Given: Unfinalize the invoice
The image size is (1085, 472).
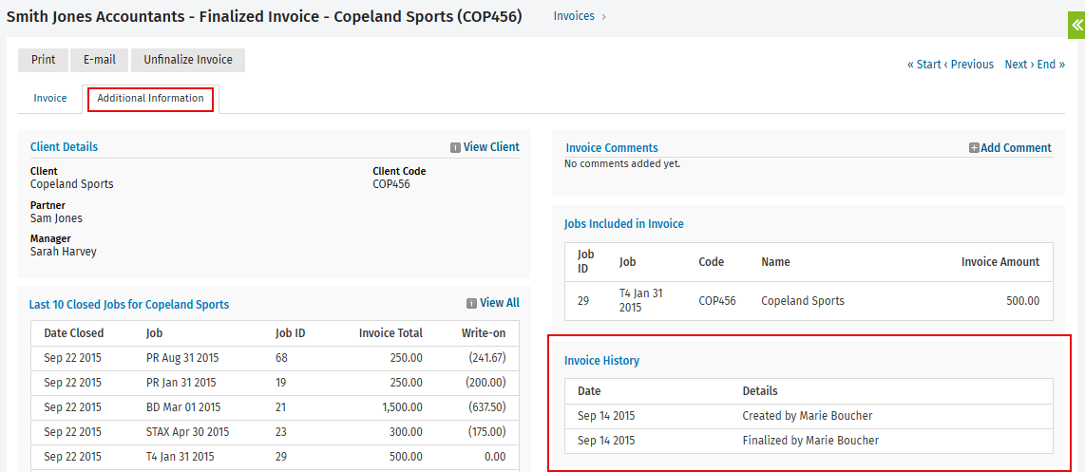Looking at the screenshot, I should coord(188,60).
